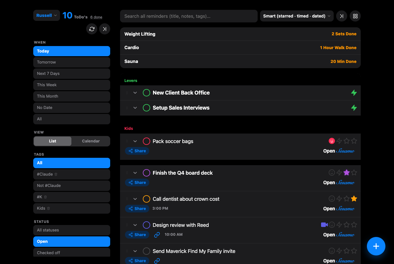The width and height of the screenshot is (394, 264).
Task: Open the link icon on Design review with Reed
Action: pos(157,235)
